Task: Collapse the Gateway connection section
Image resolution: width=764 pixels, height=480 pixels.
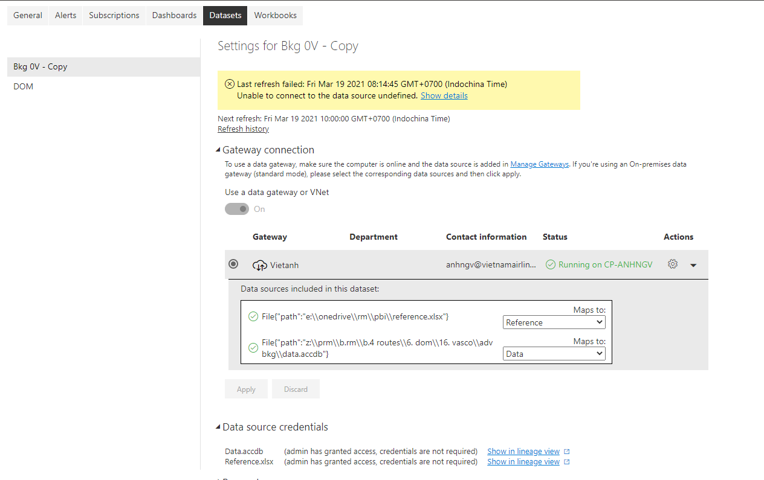Action: click(219, 150)
